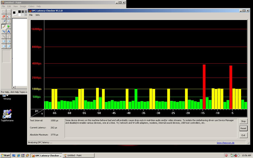This screenshot has width=253, height=158.
Task: Click the Exit button
Action: point(243,135)
